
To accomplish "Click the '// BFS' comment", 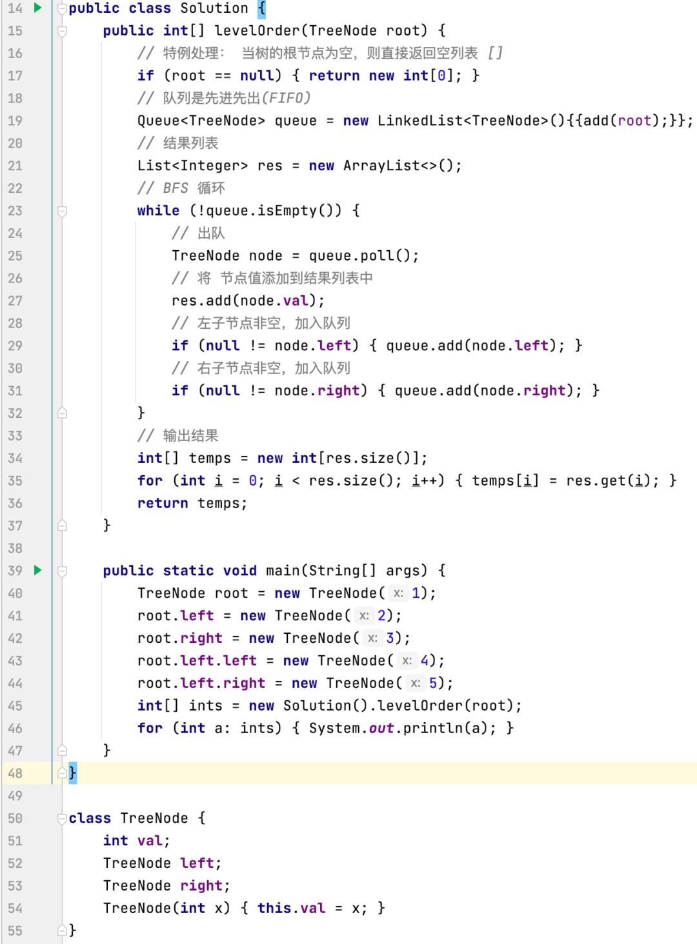I will 163,188.
